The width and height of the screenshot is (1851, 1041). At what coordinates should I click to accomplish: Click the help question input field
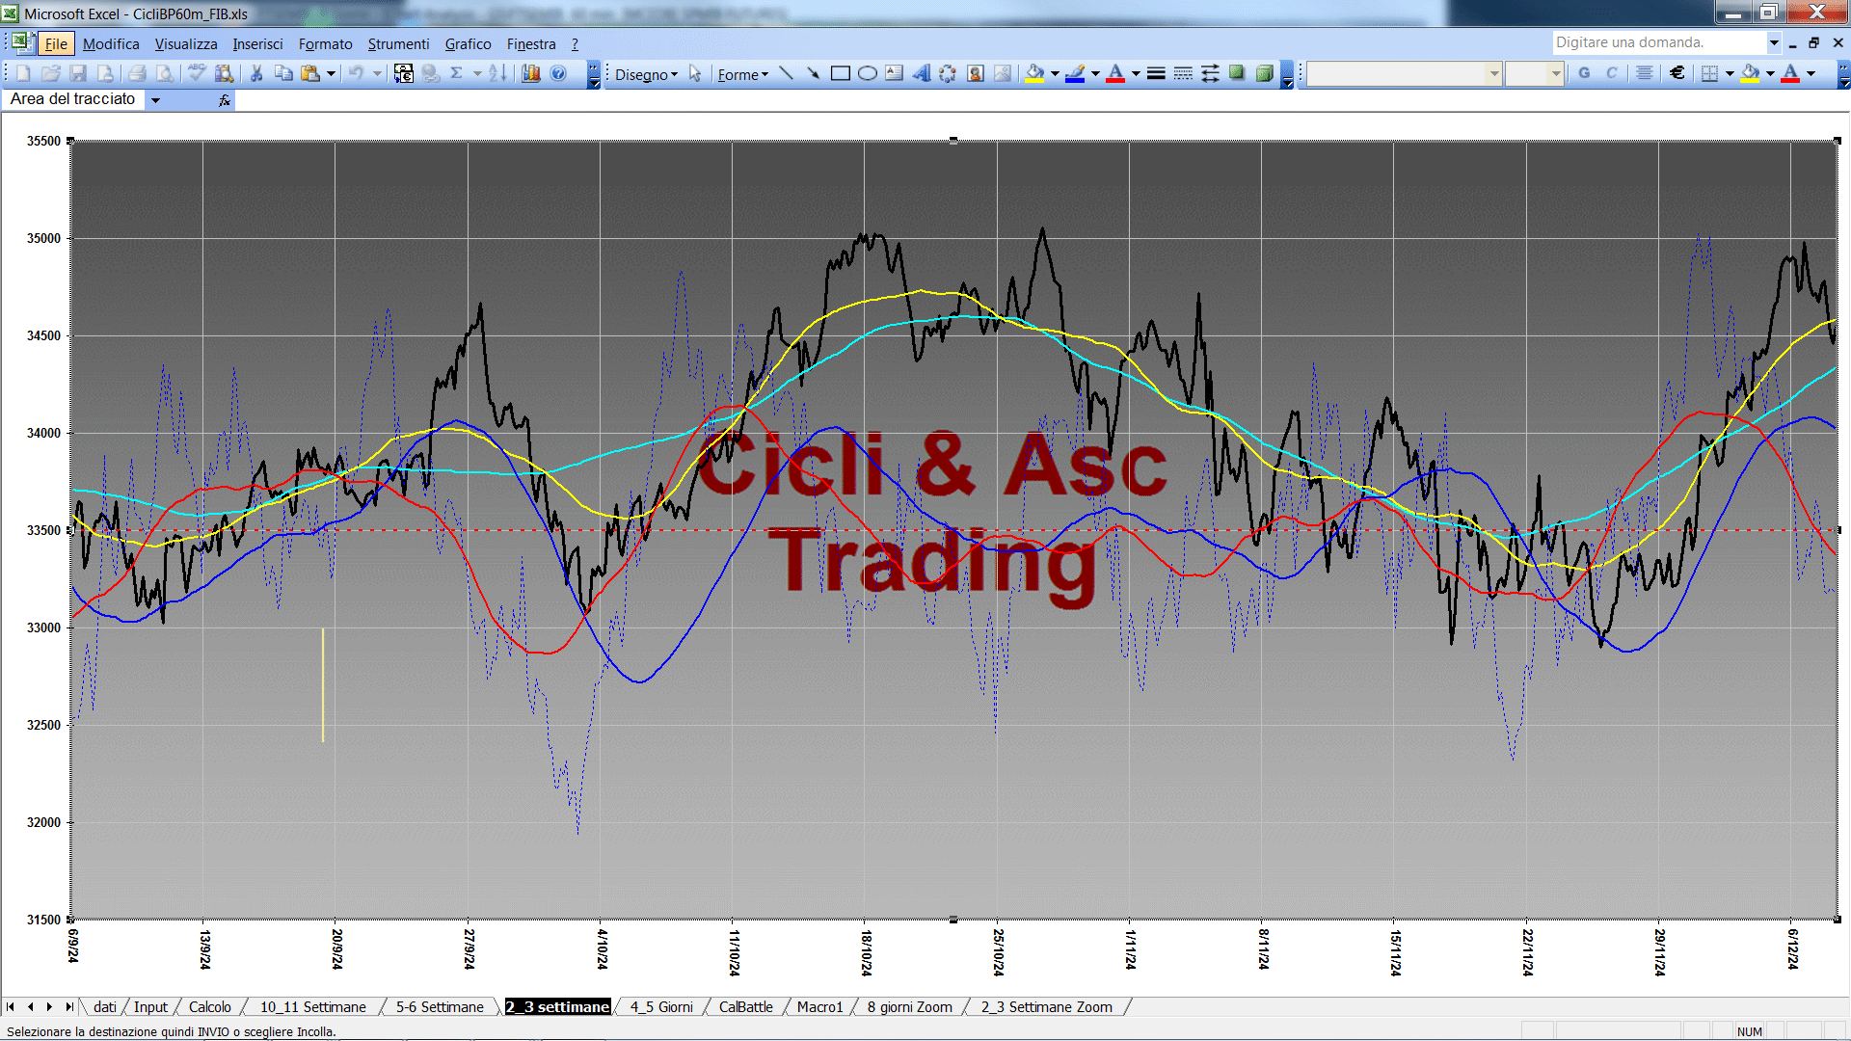coord(1658,42)
